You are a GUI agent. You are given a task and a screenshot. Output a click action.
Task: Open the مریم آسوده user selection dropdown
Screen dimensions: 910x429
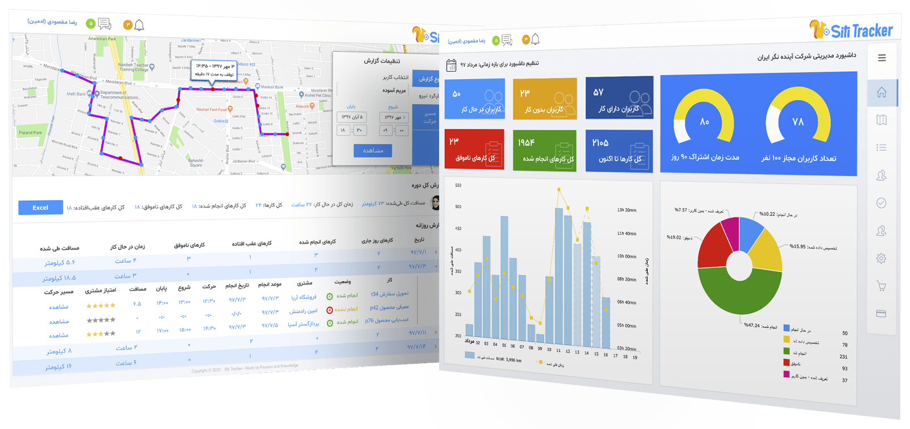(x=373, y=90)
